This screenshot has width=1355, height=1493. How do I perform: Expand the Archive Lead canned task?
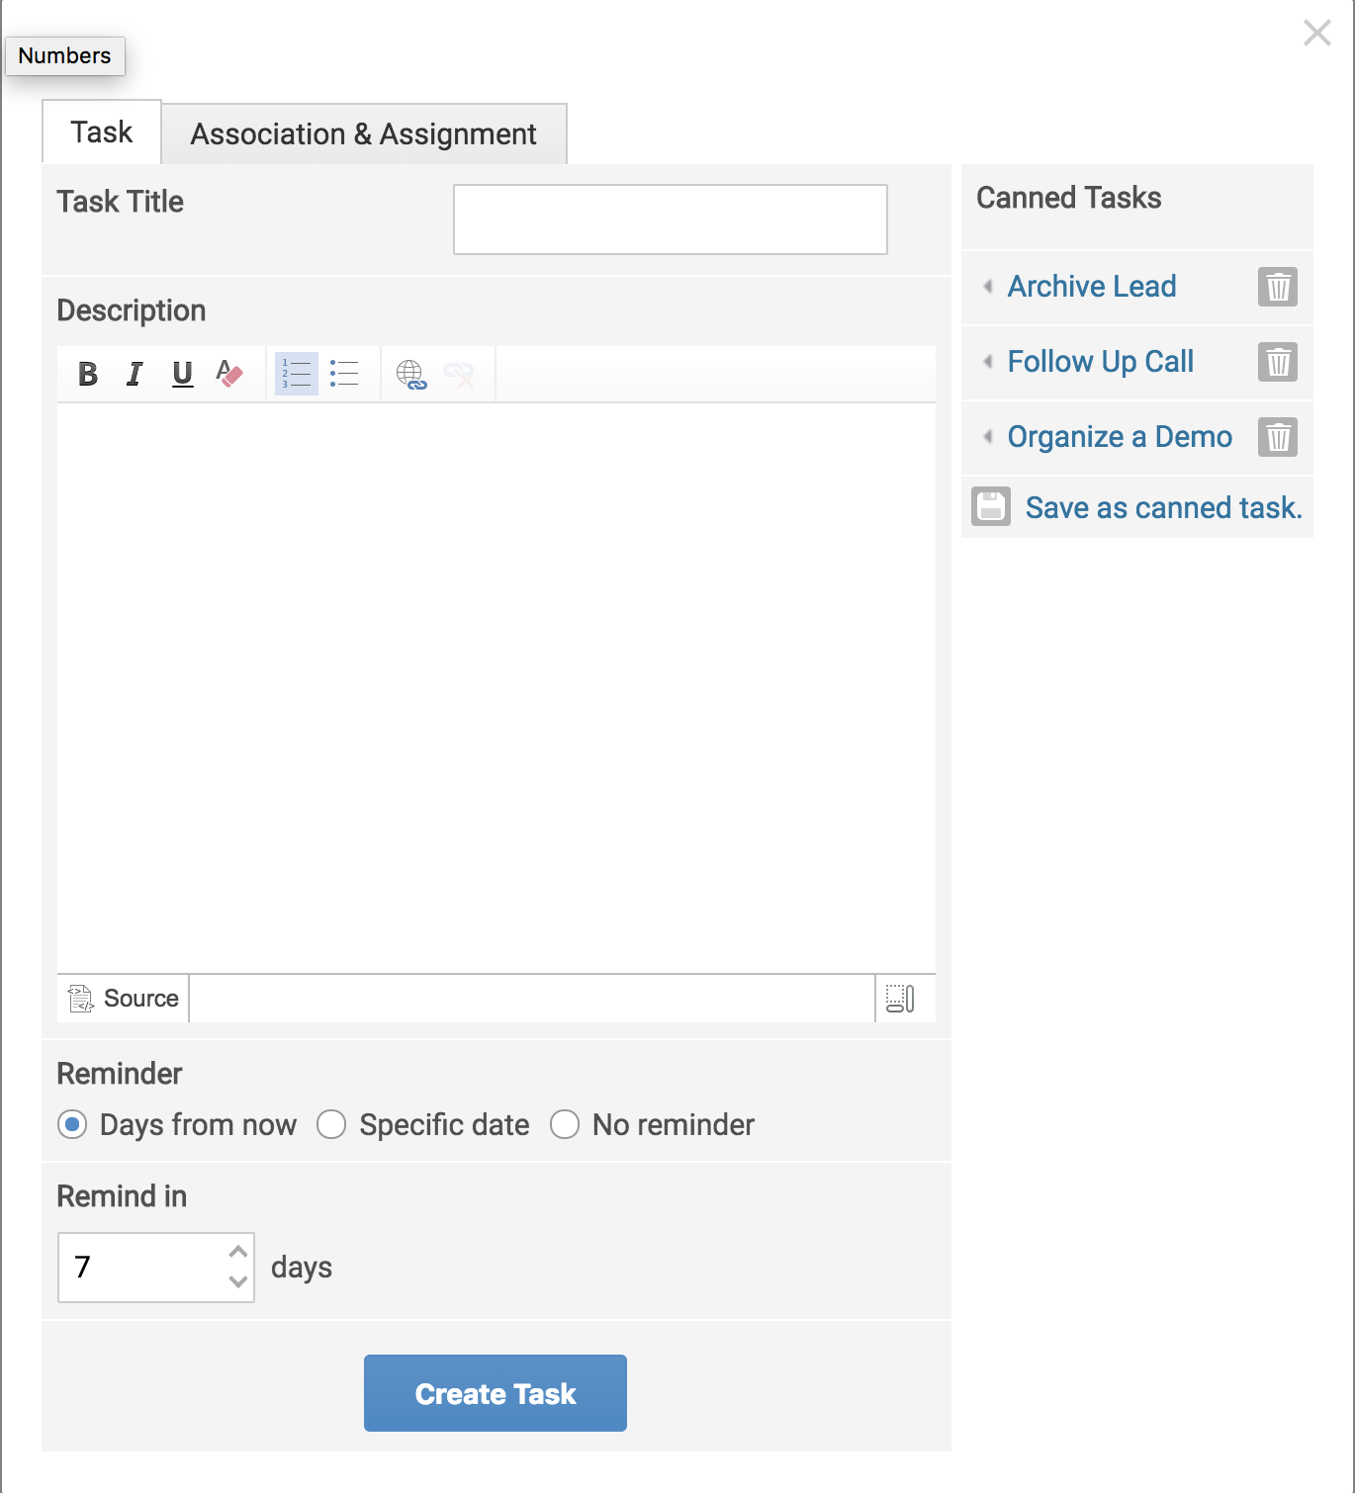point(987,287)
